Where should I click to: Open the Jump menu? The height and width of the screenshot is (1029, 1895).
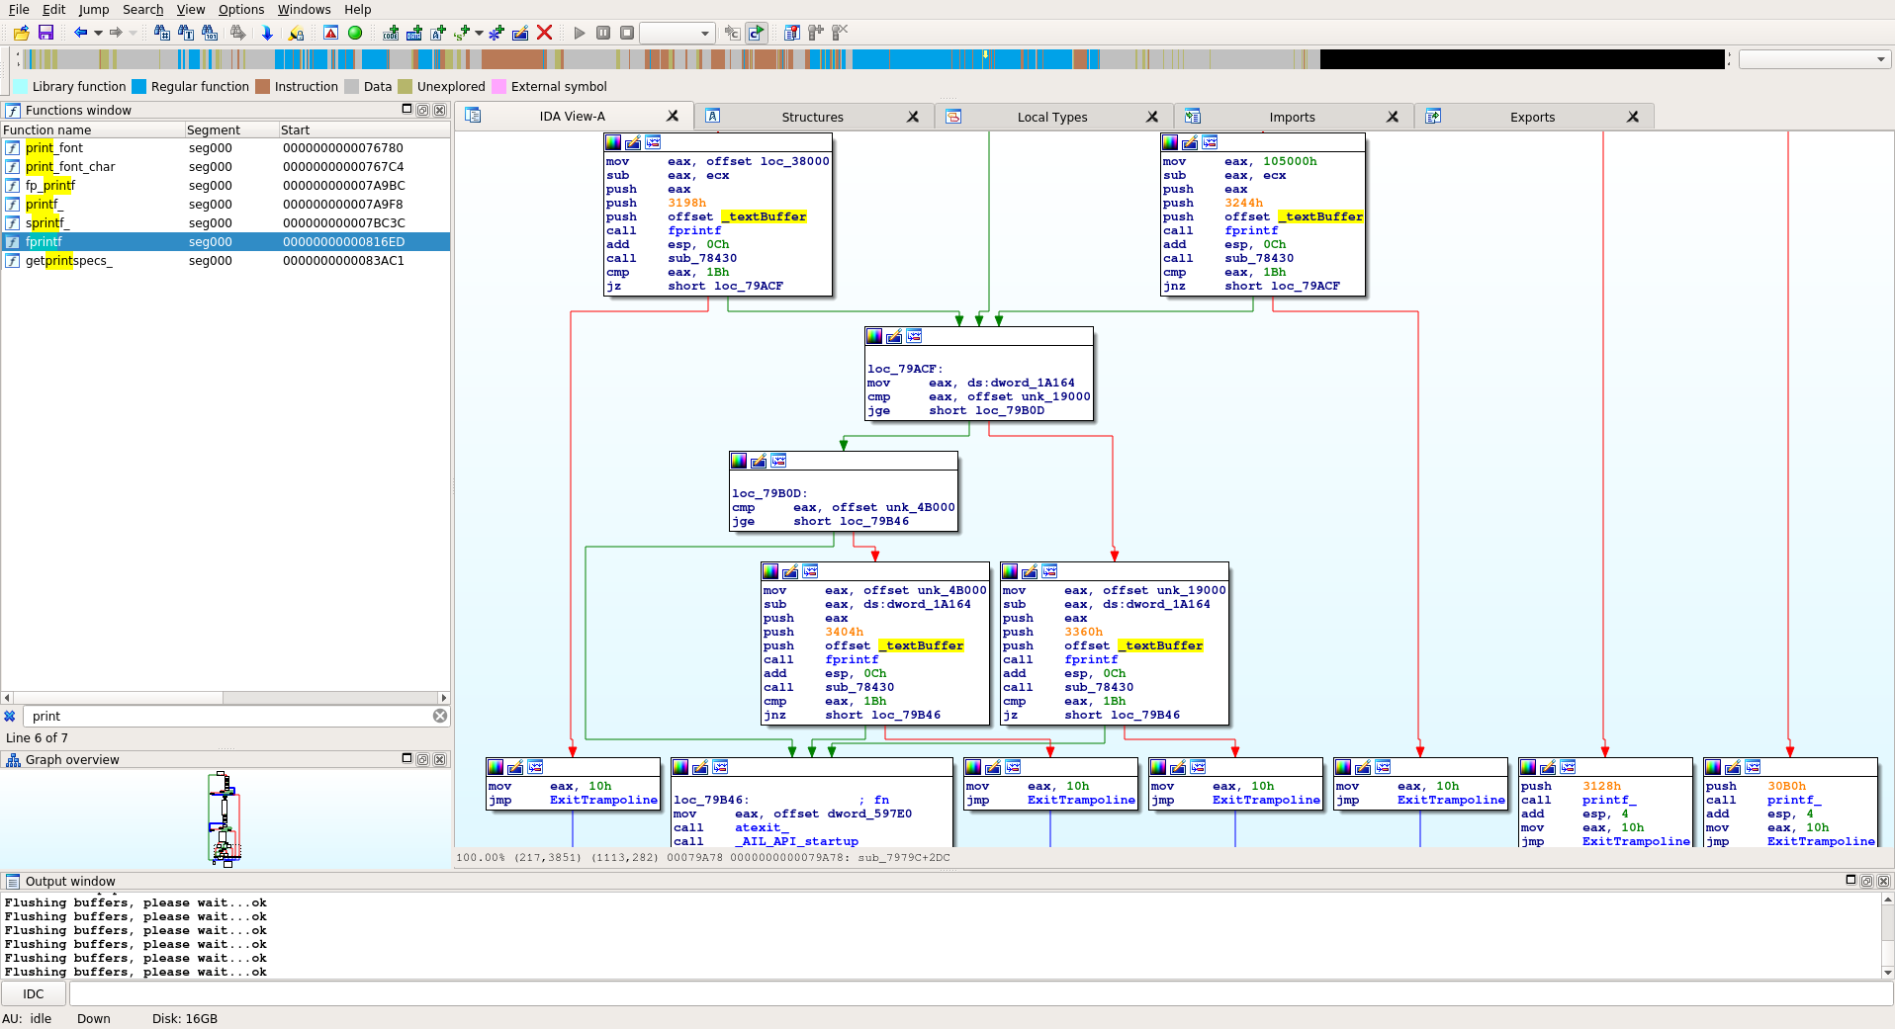(x=94, y=9)
